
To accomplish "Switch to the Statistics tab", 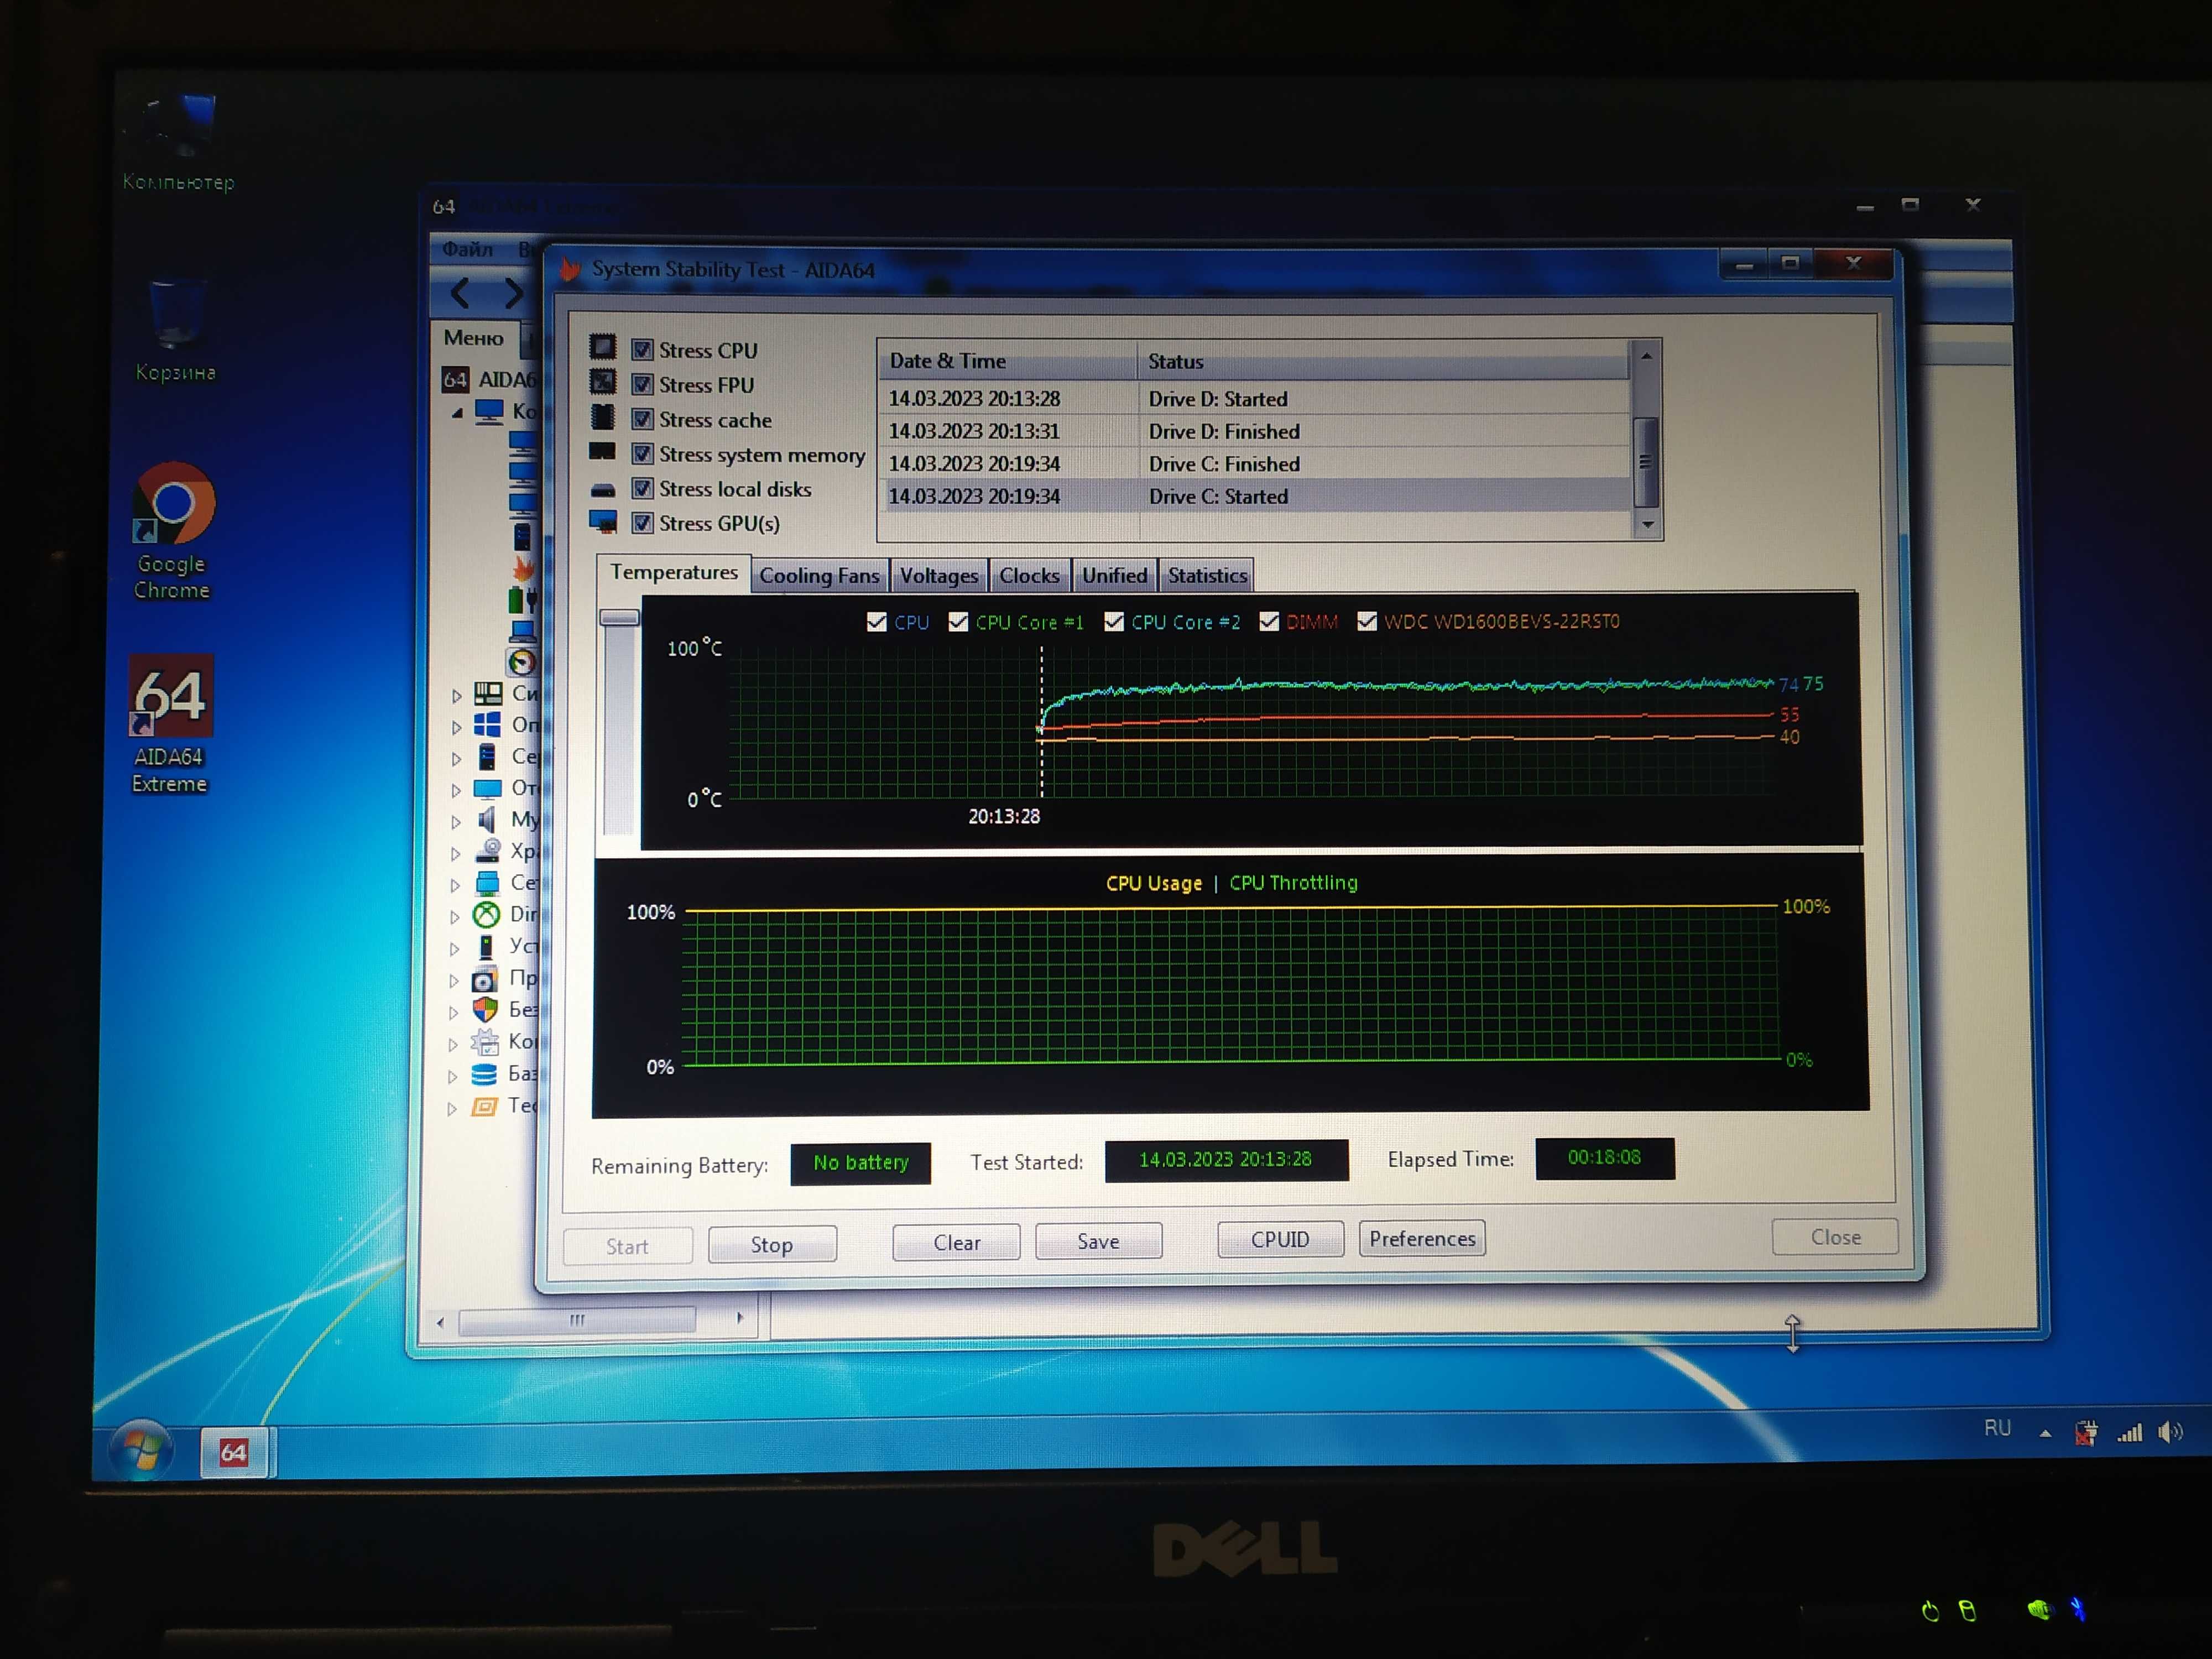I will point(1206,576).
